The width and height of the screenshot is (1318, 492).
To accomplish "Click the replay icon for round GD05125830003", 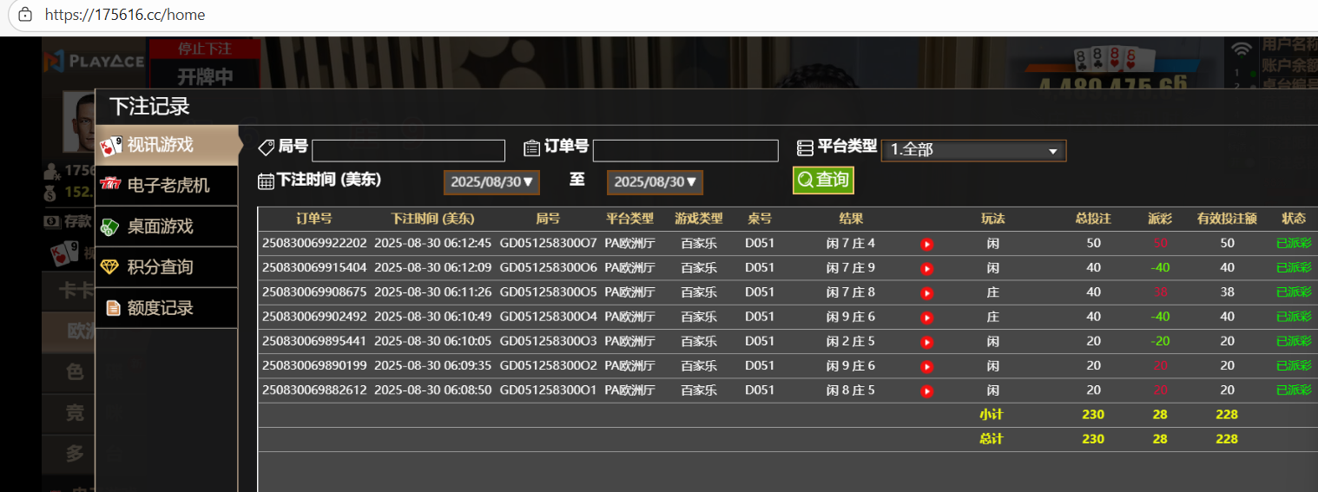I will click(x=926, y=343).
